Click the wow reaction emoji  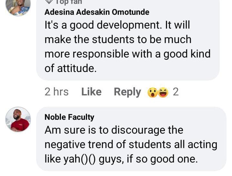click(152, 92)
